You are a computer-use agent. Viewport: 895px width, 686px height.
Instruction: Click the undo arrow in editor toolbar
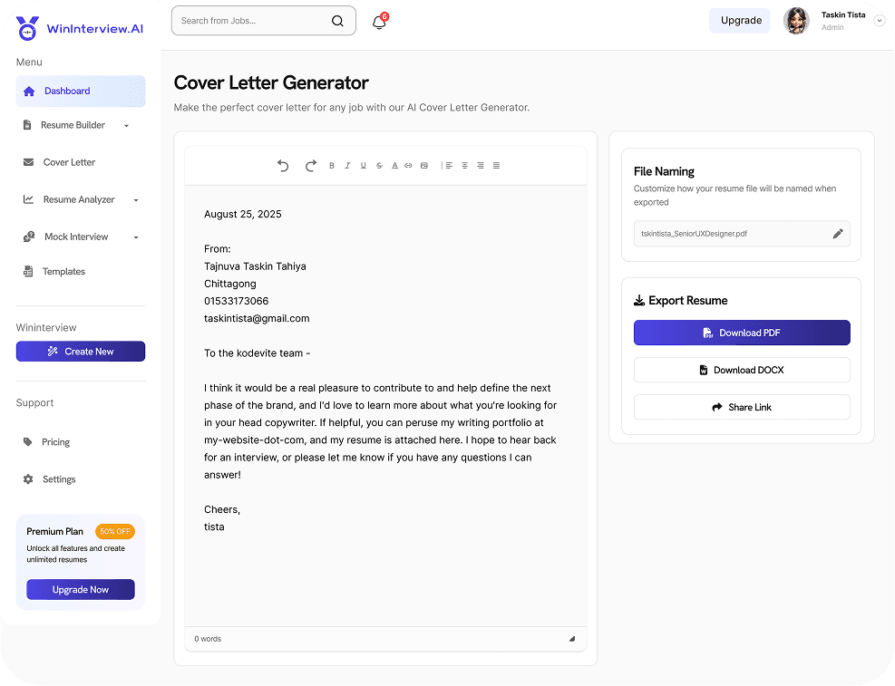click(283, 166)
